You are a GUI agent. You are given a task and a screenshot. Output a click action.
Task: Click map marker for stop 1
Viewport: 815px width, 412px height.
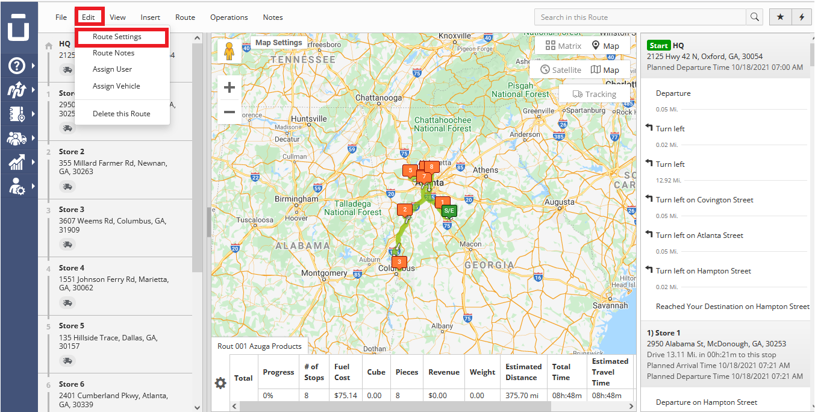(x=443, y=202)
